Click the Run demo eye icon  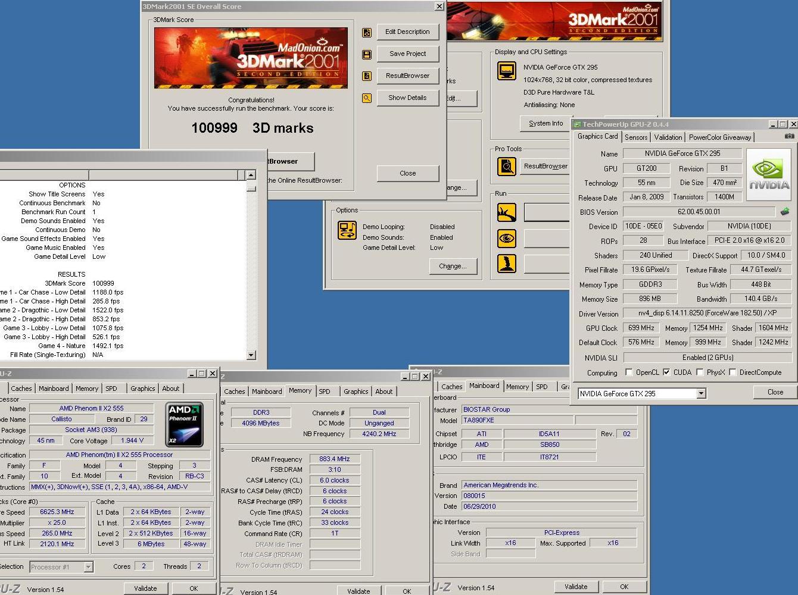pyautogui.click(x=507, y=238)
